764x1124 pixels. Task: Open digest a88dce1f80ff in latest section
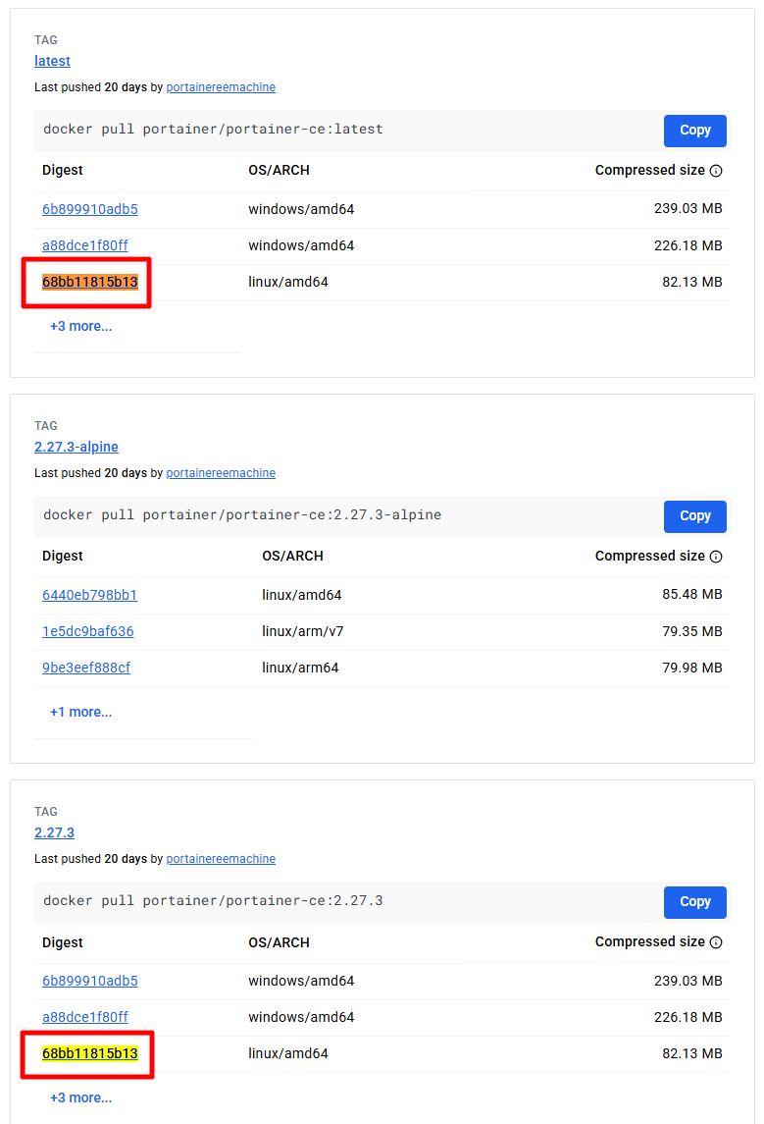85,245
